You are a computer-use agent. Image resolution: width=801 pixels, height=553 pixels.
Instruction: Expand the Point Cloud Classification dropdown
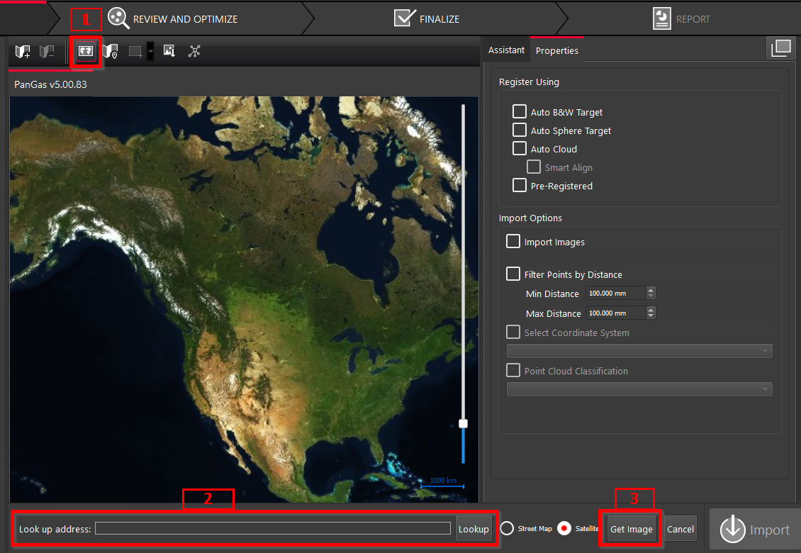click(639, 389)
